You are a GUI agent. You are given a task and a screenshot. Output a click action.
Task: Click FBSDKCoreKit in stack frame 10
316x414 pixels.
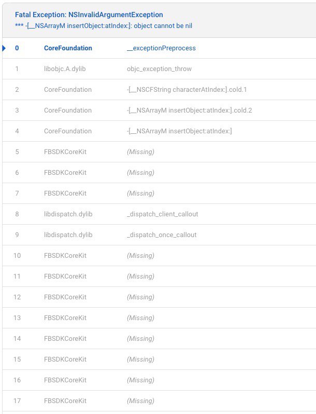pos(65,256)
